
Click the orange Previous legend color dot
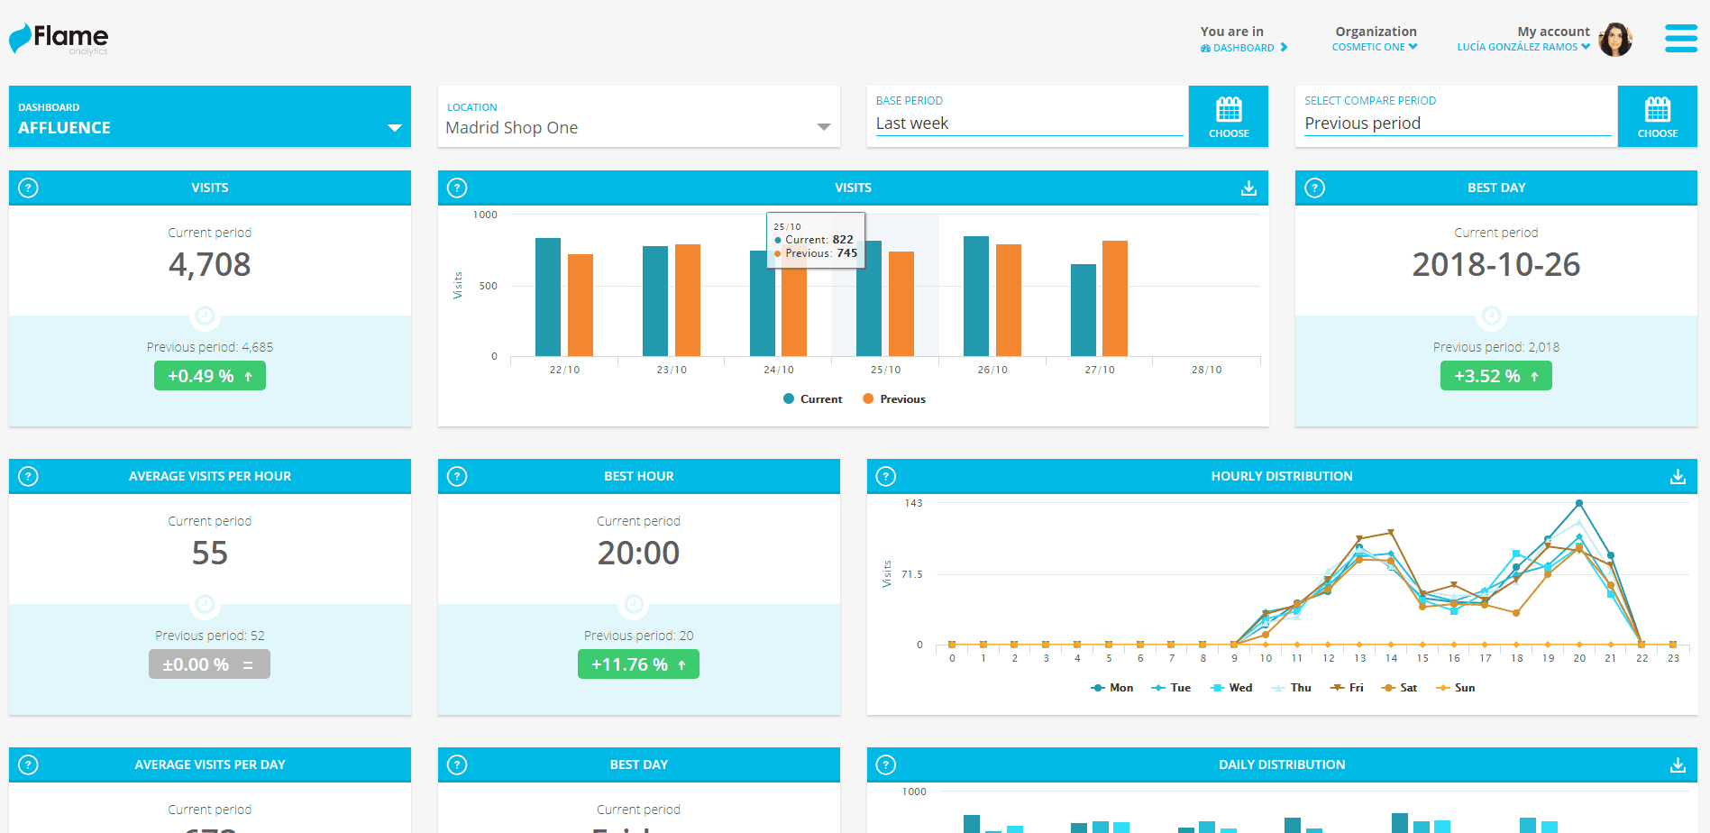(x=867, y=398)
